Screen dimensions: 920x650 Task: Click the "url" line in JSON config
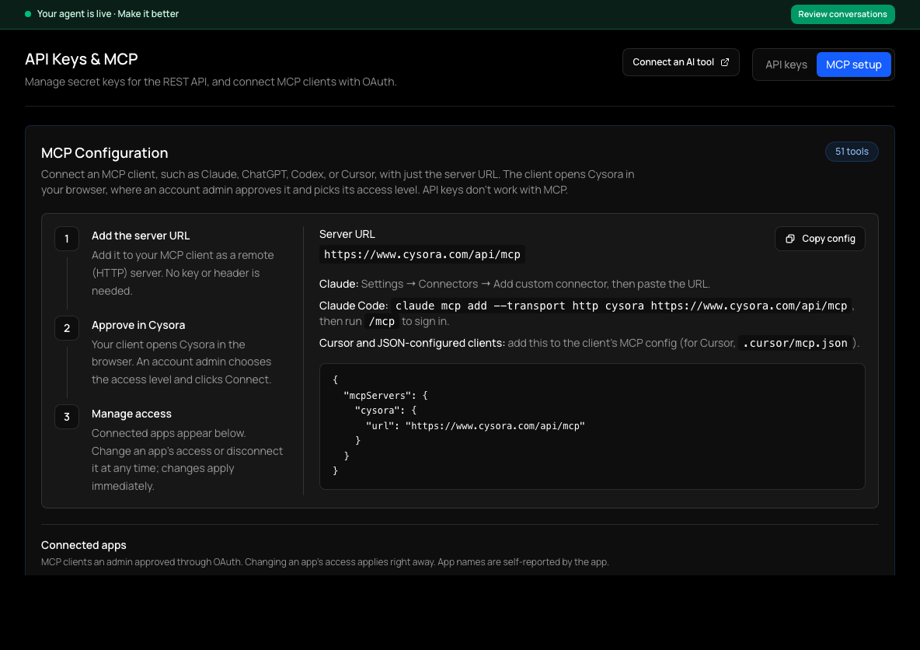476,426
